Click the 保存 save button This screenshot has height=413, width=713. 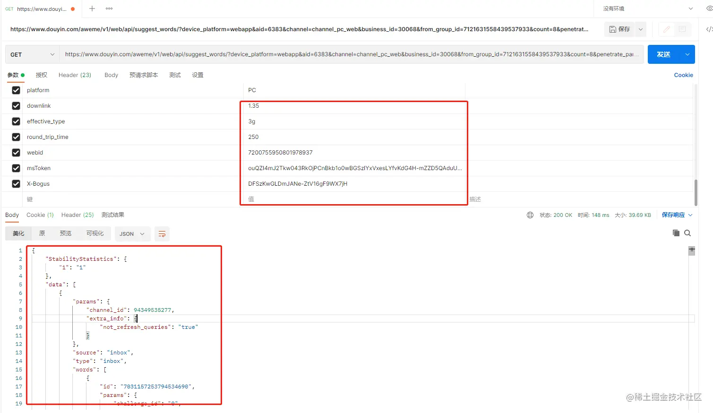(620, 29)
